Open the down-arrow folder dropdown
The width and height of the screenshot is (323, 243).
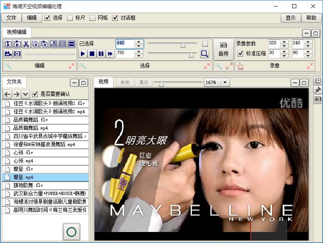coord(25,94)
